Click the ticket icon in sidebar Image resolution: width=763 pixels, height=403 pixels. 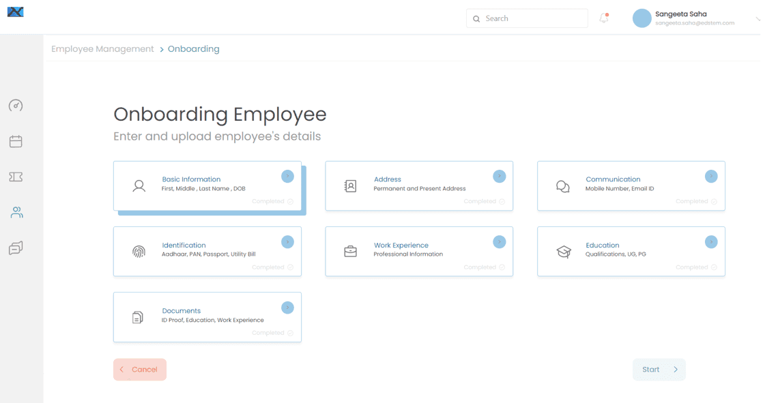[x=16, y=177]
